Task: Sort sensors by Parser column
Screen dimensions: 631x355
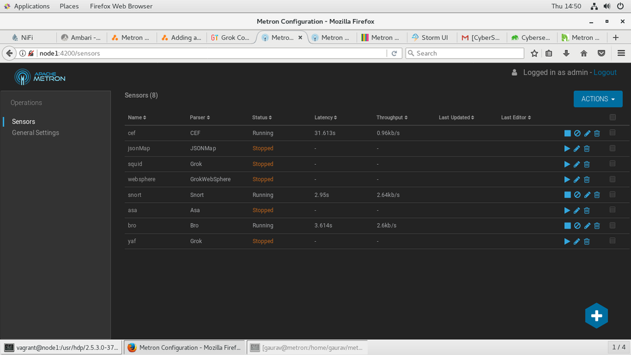Action: 200,117
